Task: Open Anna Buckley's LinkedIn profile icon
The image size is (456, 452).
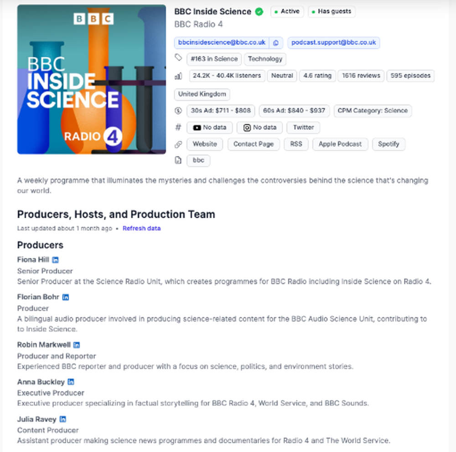Action: (71, 382)
